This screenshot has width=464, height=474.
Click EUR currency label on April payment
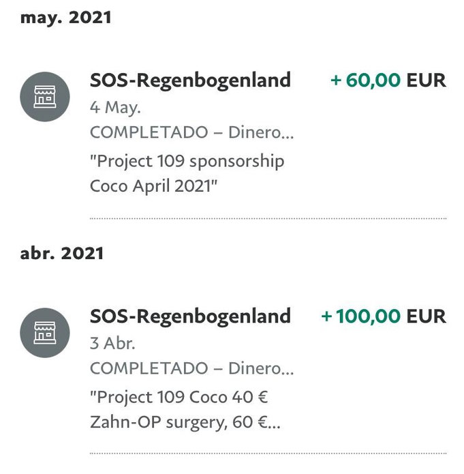427,316
